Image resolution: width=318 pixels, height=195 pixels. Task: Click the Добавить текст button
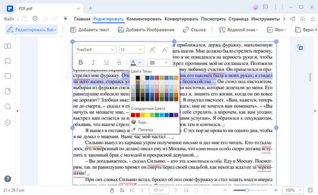(90, 30)
